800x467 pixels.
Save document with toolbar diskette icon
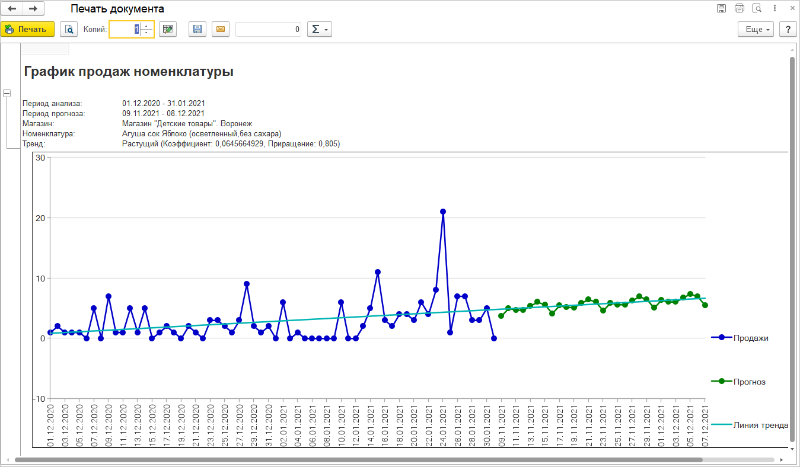197,29
